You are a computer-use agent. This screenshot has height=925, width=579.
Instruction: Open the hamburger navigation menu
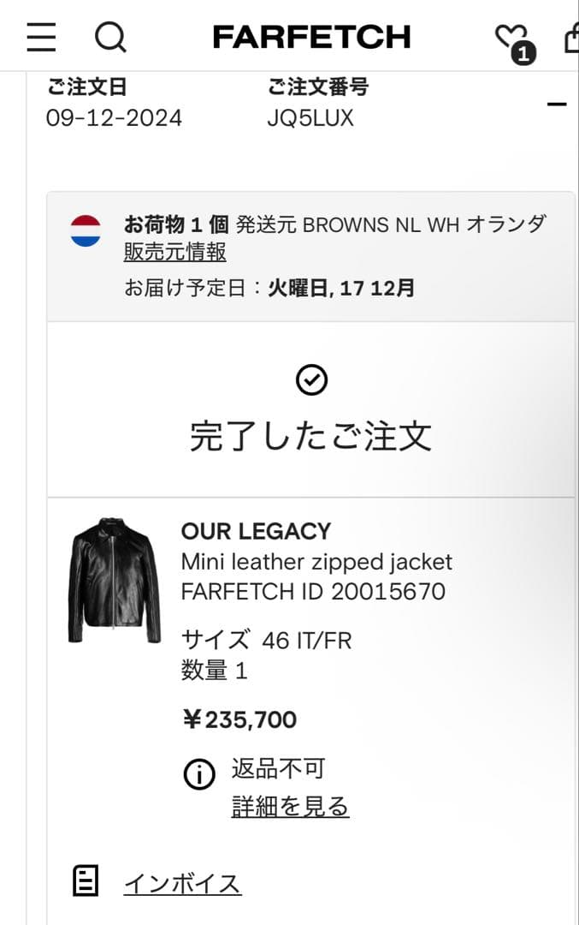(40, 37)
